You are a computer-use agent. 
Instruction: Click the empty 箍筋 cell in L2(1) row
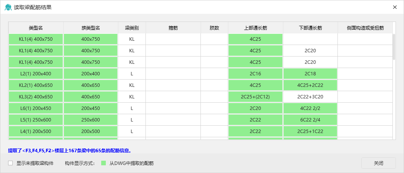pos(173,74)
